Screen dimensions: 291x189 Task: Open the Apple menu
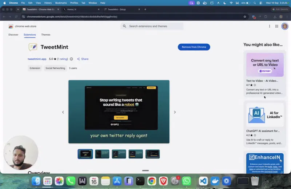(x=4, y=3)
